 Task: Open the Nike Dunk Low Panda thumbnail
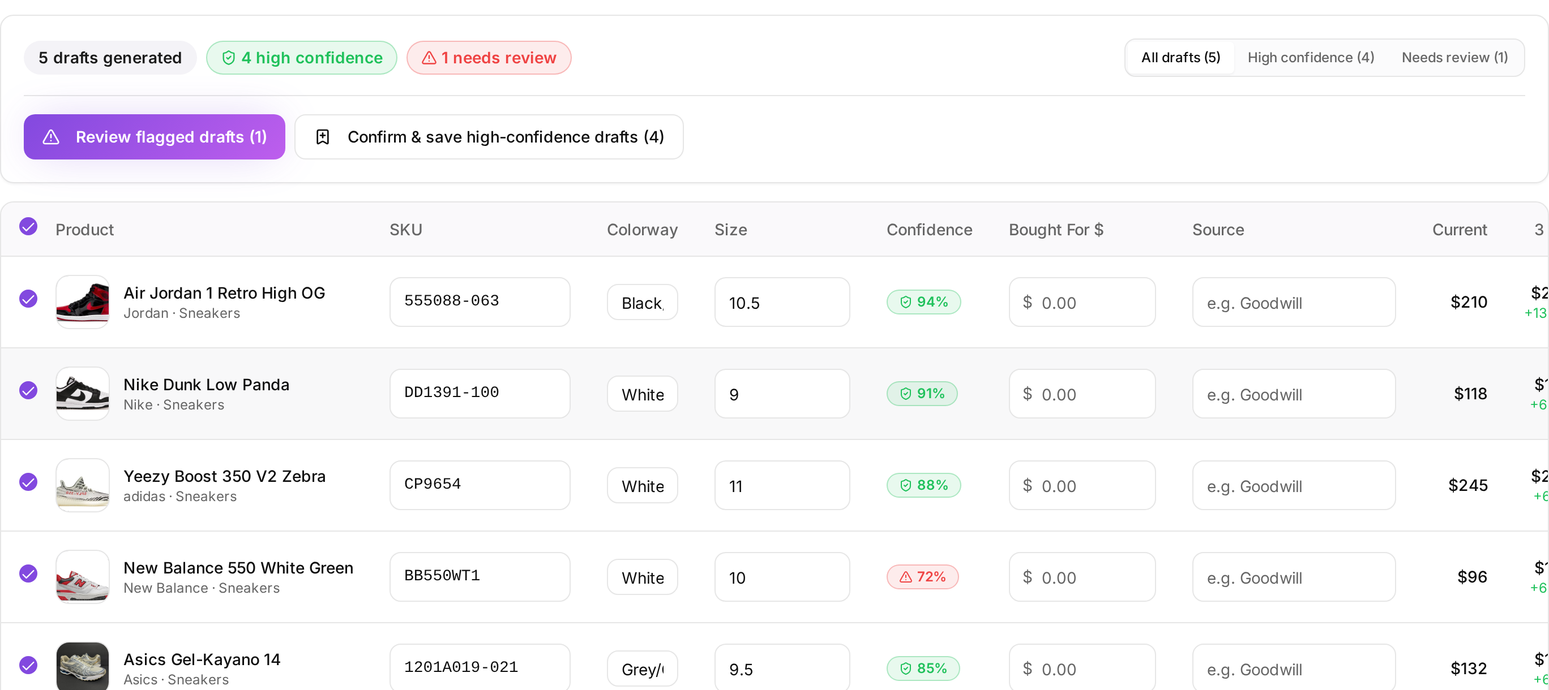click(x=83, y=394)
